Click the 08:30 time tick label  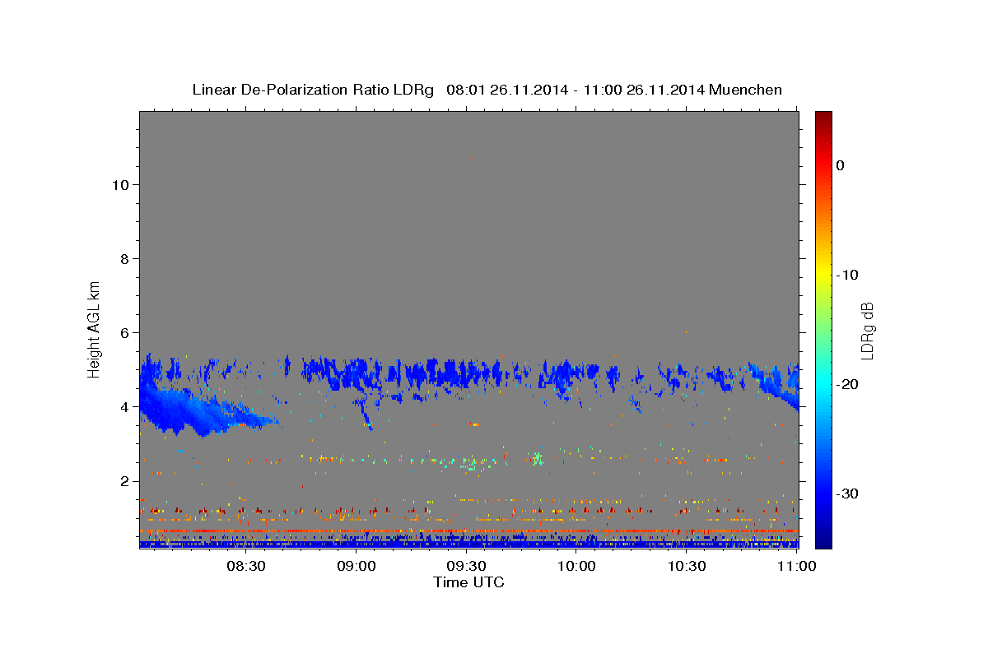(x=246, y=567)
